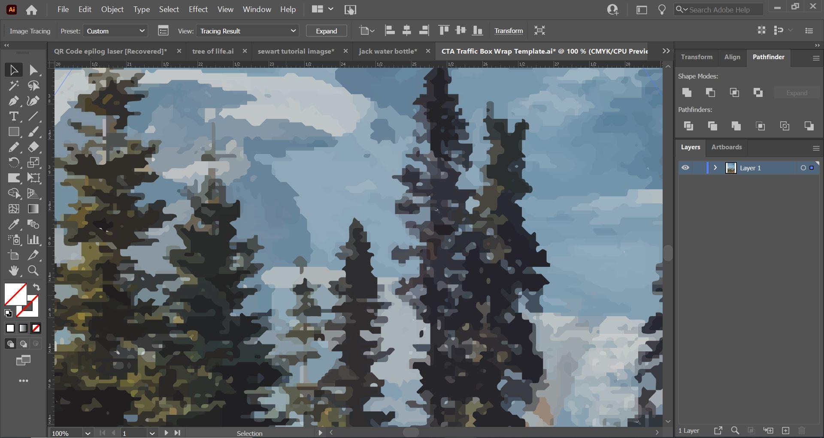This screenshot has width=824, height=438.
Task: Switch to the Align panel tab
Action: (x=732, y=57)
